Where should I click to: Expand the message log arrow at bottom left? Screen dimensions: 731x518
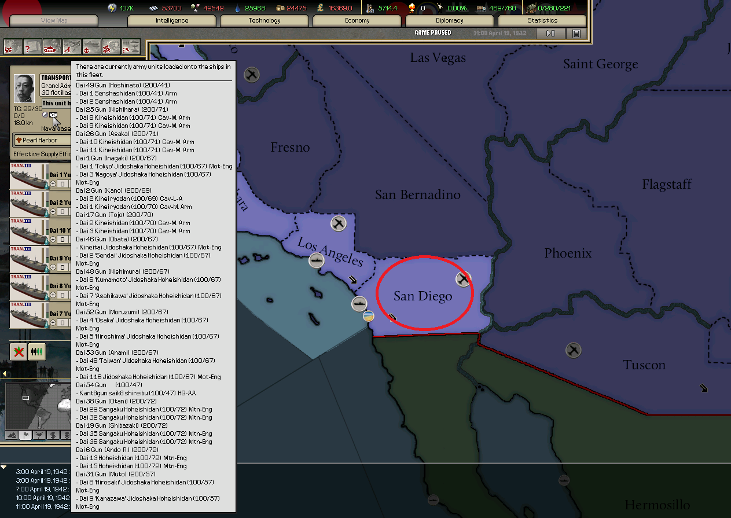click(x=4, y=467)
